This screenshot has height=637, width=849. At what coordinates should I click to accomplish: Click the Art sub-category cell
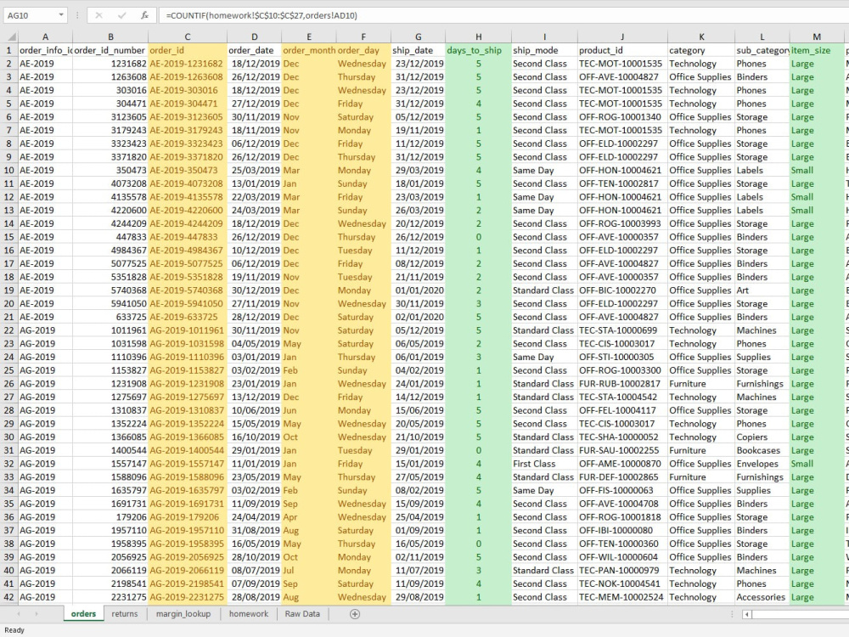click(762, 290)
